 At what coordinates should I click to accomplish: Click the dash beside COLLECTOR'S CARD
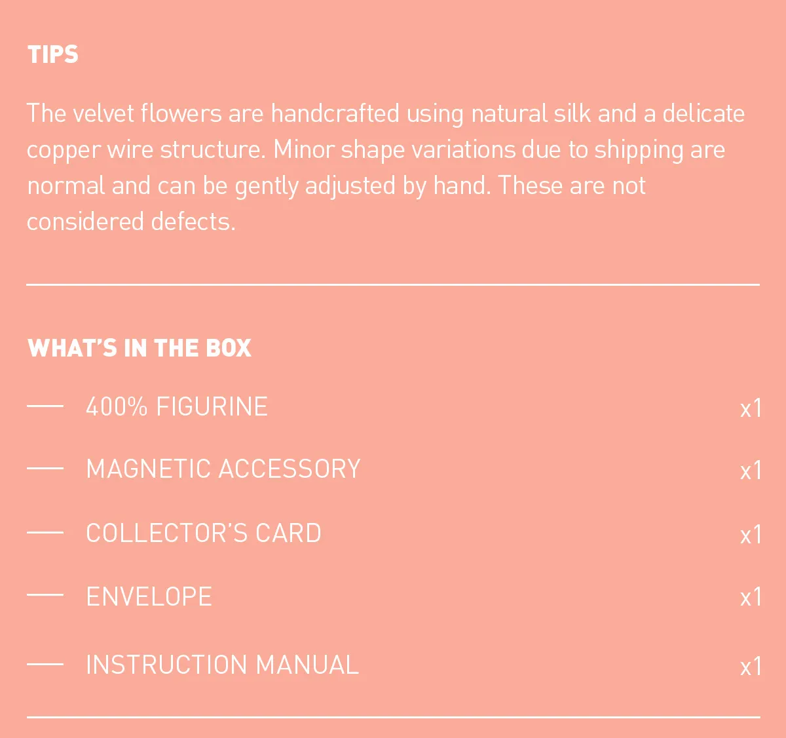[x=45, y=532]
